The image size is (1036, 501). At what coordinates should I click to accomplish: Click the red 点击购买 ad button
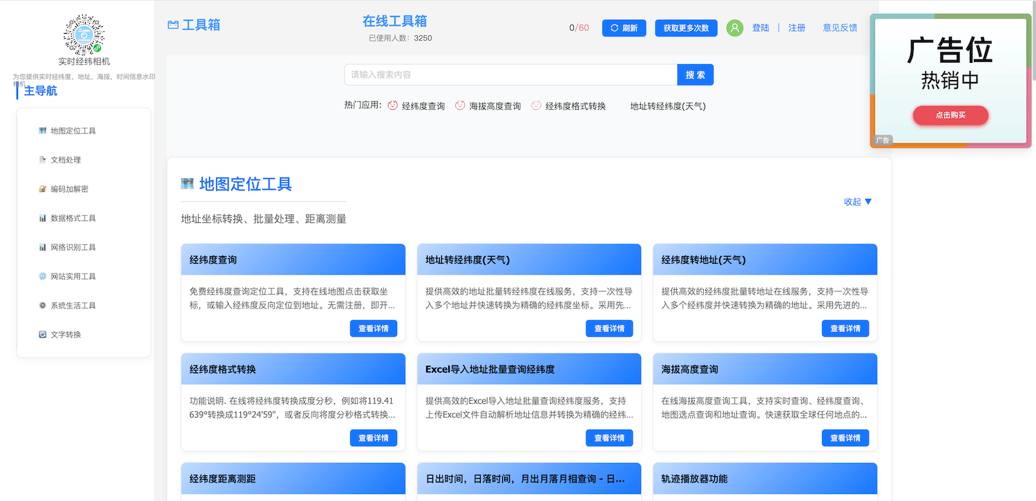coord(950,115)
